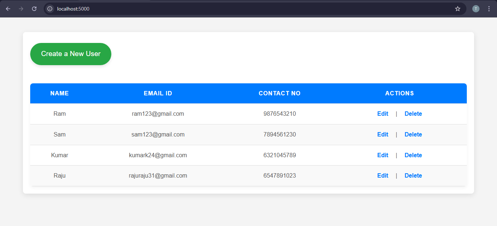
Task: View site information icon in address bar
Action: [50, 9]
